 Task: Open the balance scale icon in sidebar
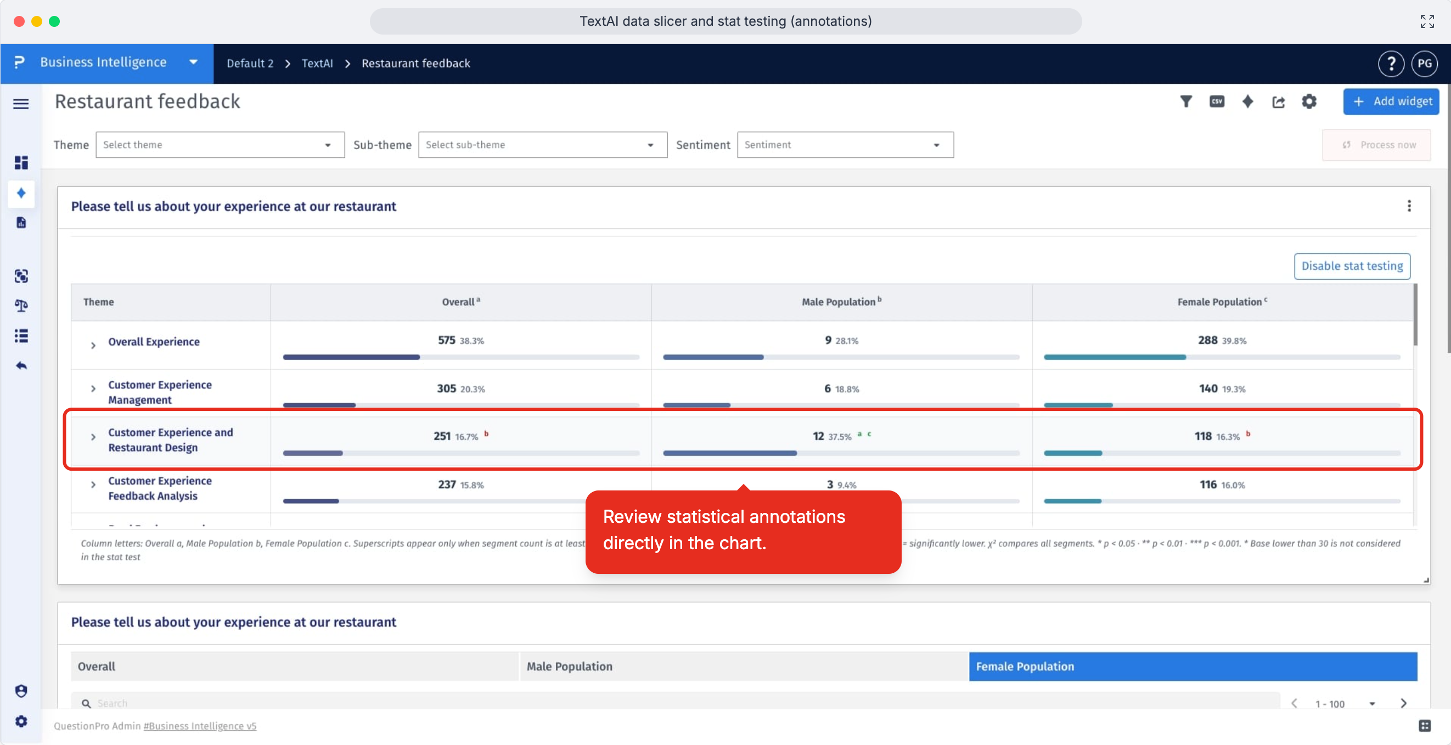click(21, 306)
